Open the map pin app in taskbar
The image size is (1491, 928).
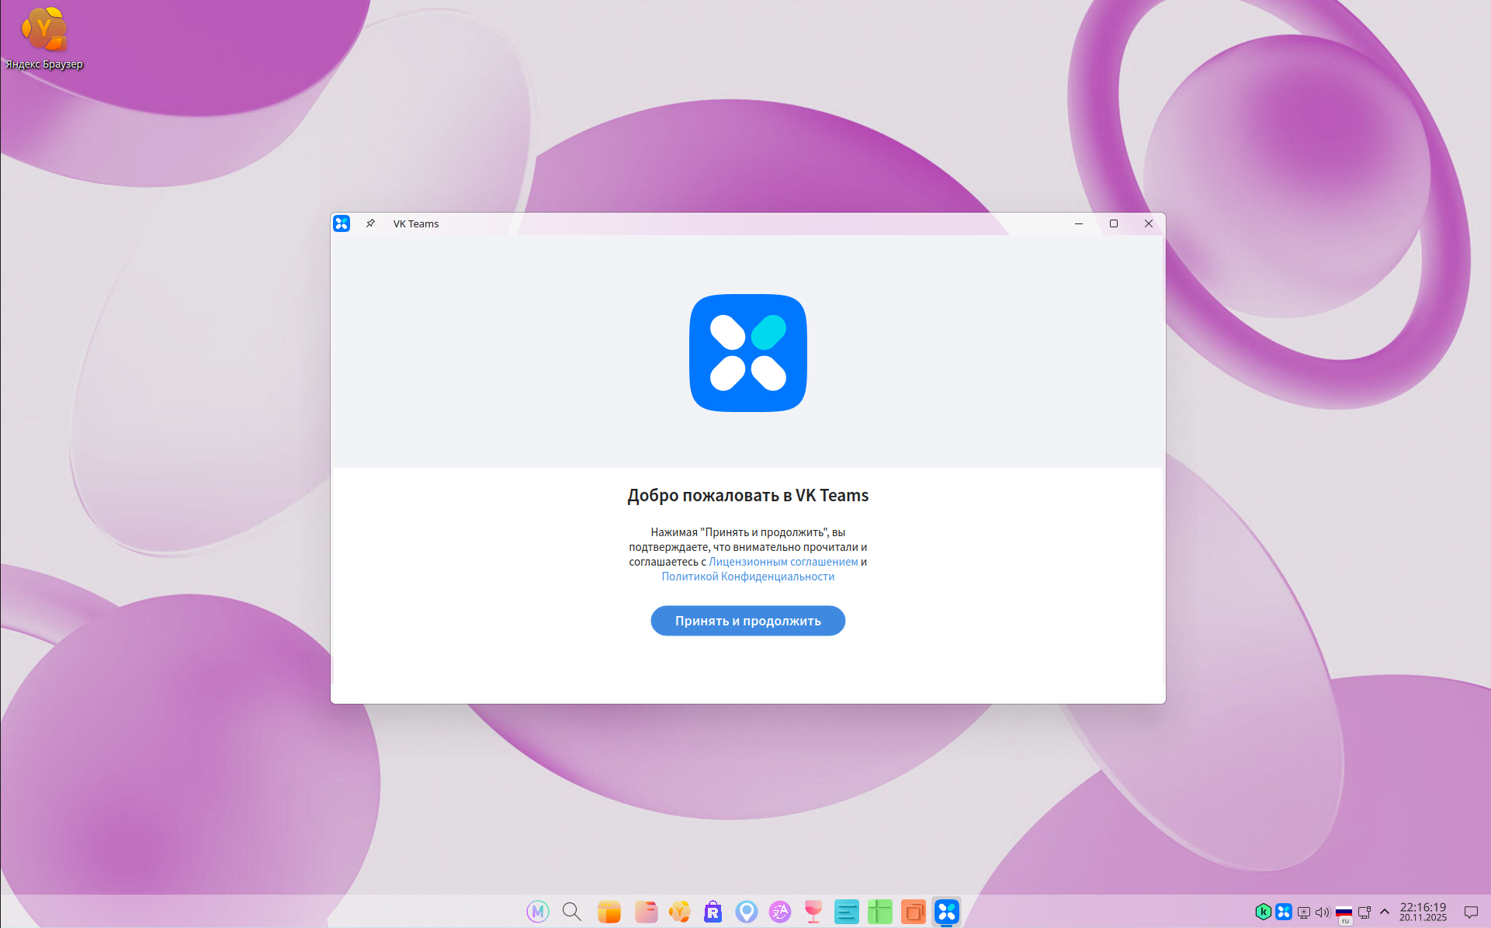click(x=747, y=912)
